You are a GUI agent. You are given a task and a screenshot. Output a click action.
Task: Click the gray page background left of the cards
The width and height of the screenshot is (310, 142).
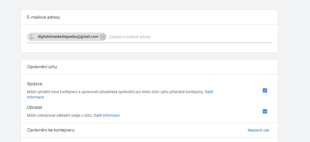click(x=10, y=72)
